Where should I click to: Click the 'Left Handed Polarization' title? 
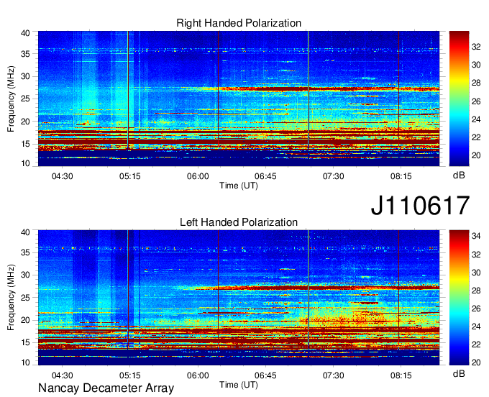[239, 222]
